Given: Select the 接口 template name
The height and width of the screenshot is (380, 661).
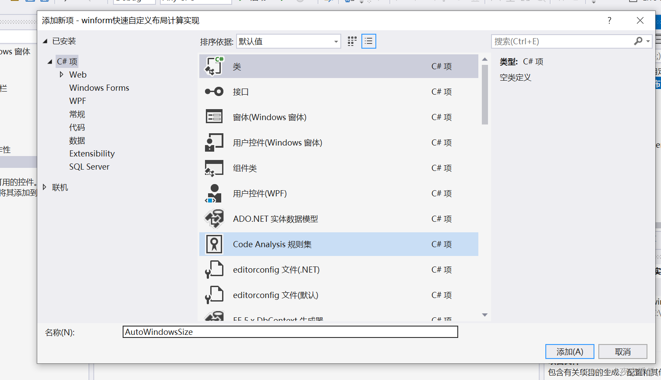Looking at the screenshot, I should [x=241, y=92].
